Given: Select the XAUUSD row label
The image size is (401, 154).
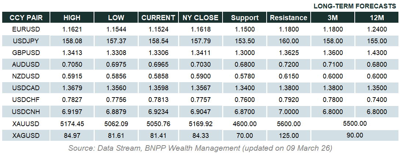Looking at the screenshot, I should [x=26, y=124].
